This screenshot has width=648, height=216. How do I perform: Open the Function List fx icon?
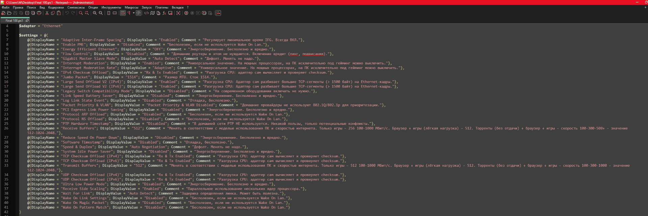tap(164, 13)
